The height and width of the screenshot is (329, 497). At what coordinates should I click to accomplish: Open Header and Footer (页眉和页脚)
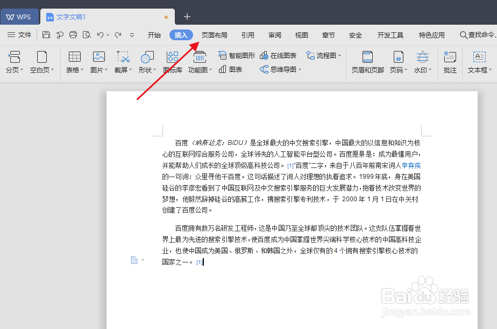click(368, 62)
